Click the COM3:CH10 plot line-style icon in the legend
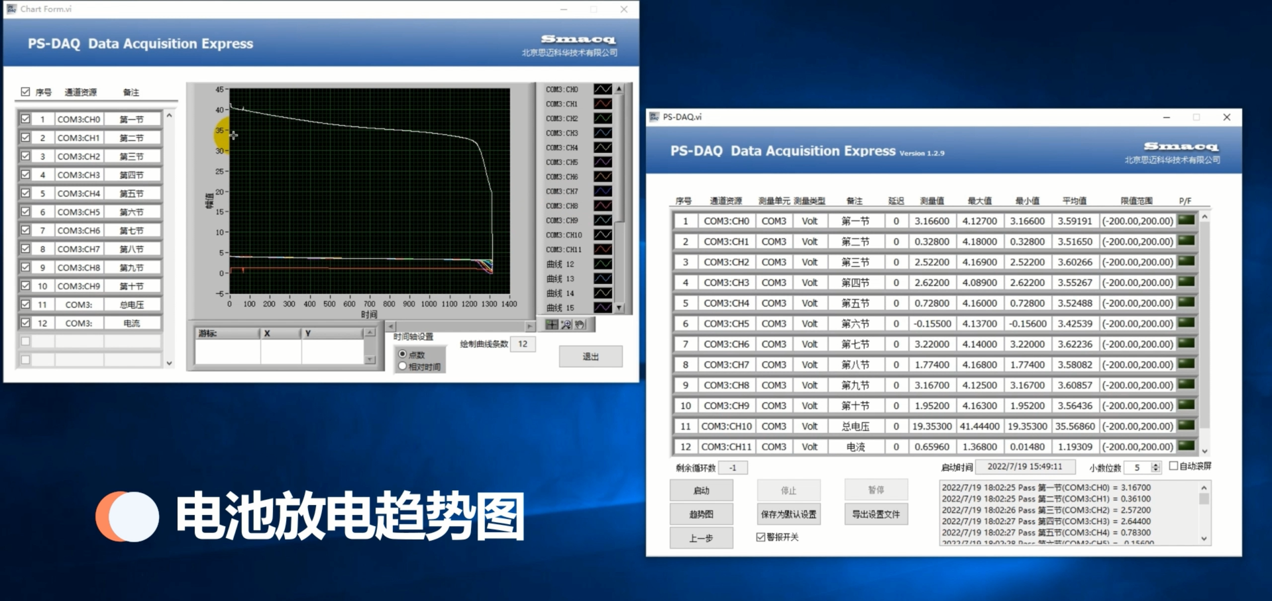1272x601 pixels. pos(603,235)
